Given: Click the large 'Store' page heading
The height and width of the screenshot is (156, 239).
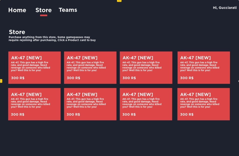Looking at the screenshot, I should point(17,32).
